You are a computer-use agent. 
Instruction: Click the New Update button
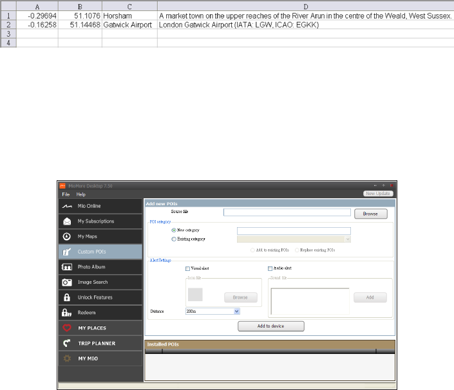click(x=378, y=194)
